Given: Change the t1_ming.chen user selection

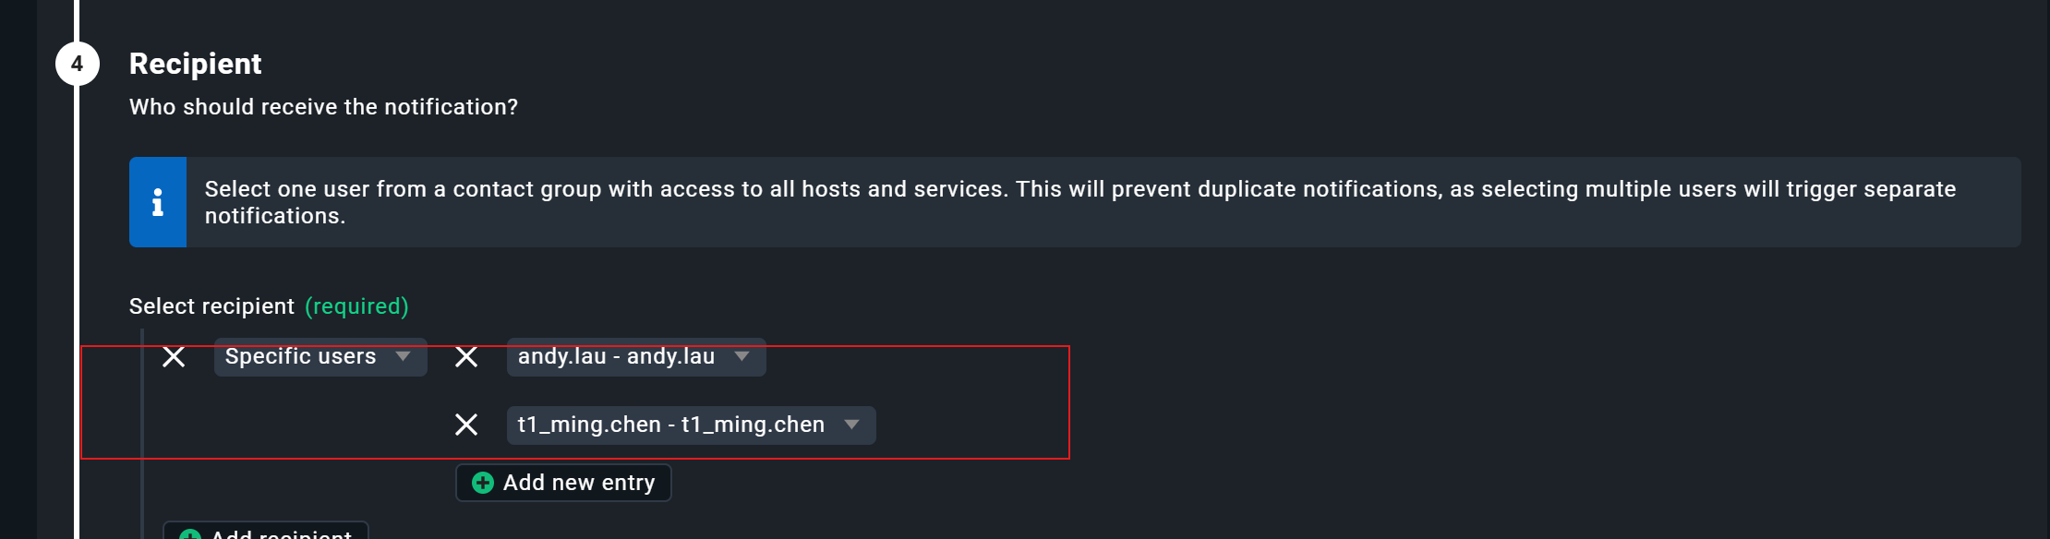Looking at the screenshot, I should click(x=671, y=425).
